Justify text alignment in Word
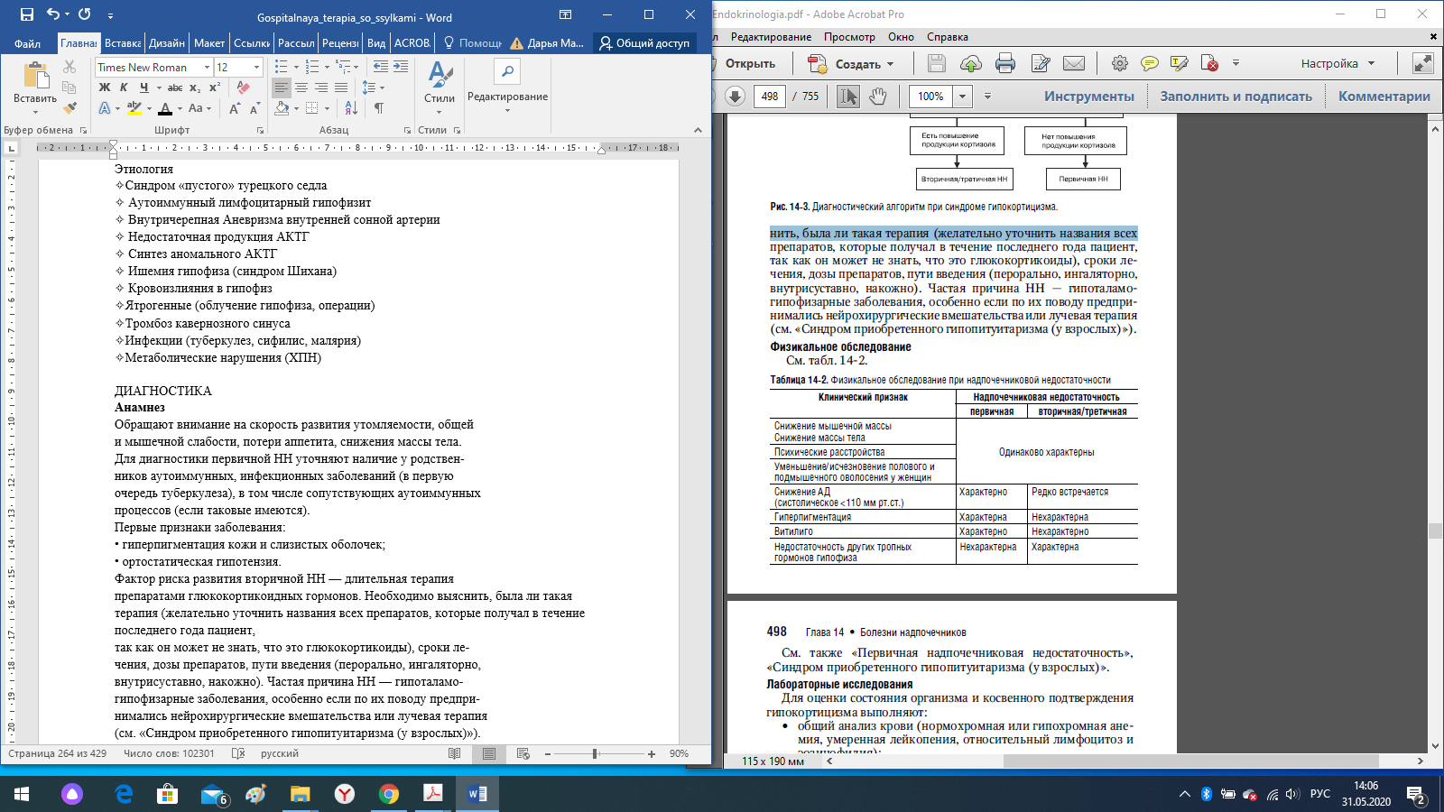Viewport: 1444px width, 812px height. point(341,88)
